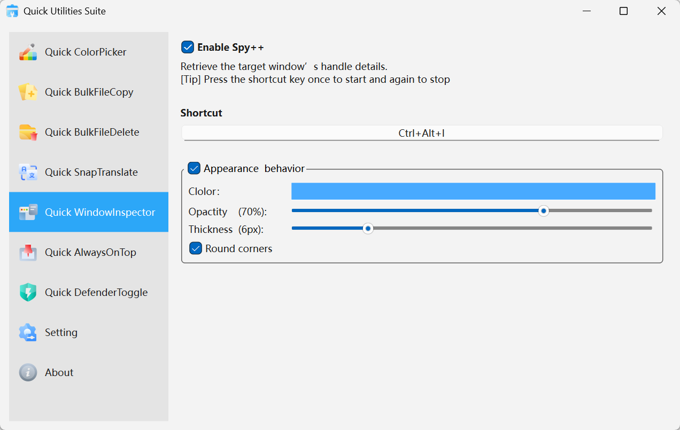Pick the blue Color swatch bar

[473, 191]
